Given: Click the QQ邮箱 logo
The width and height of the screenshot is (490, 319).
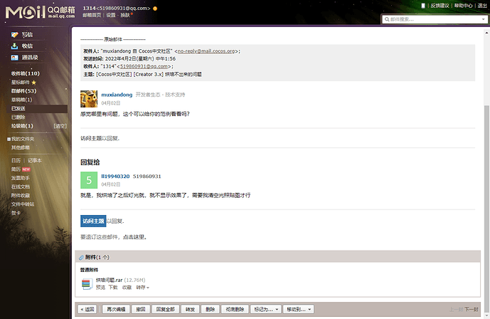Looking at the screenshot, I should (40, 13).
